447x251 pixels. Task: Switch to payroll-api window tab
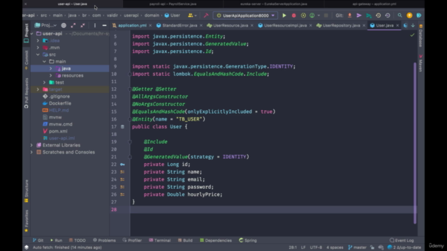(173, 4)
